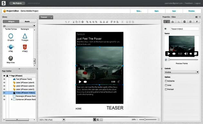This screenshot has height=124, width=203.
Task: Choose the pointer select tool in the bottom bar
Action: pos(94,119)
